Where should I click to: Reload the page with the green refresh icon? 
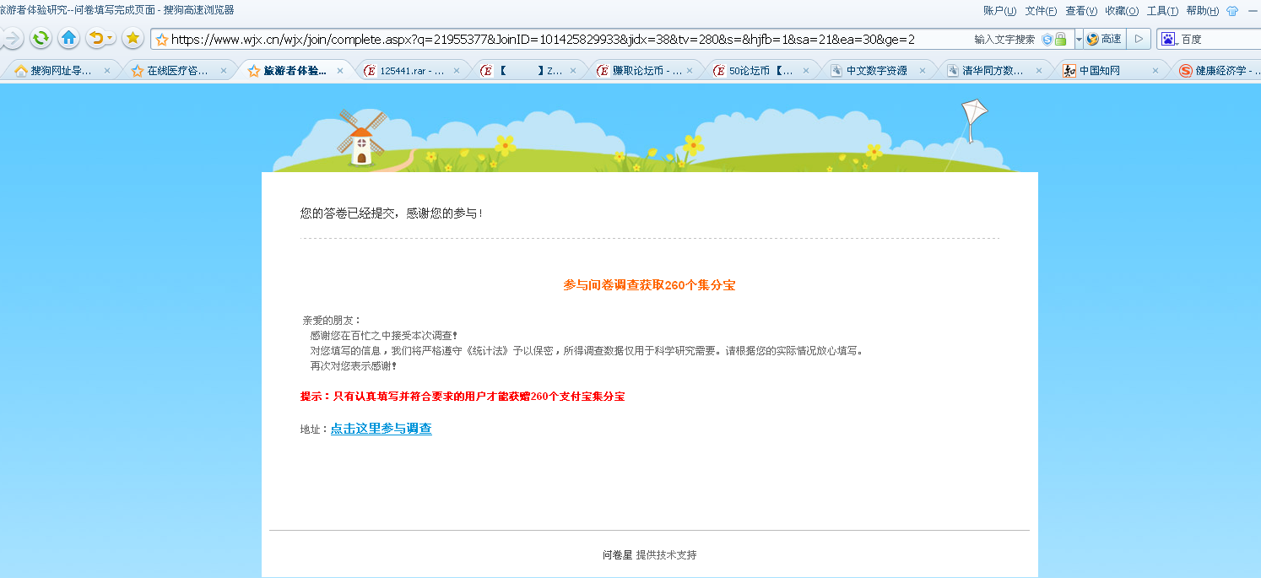tap(41, 38)
